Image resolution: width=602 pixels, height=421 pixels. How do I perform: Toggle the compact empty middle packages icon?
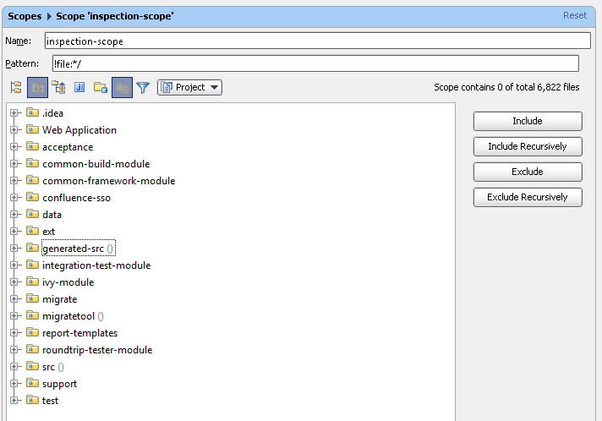(37, 88)
